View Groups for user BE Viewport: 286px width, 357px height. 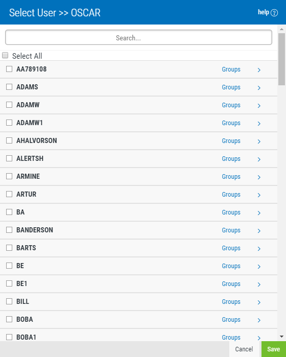point(231,266)
